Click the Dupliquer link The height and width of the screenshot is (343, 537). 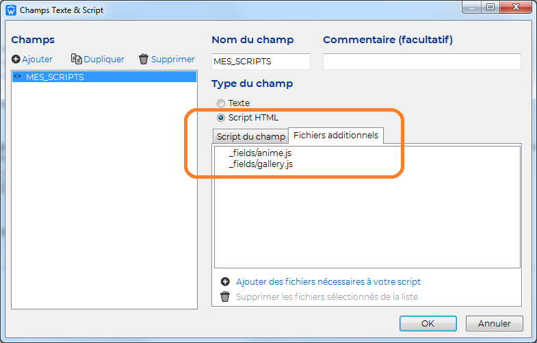[104, 60]
